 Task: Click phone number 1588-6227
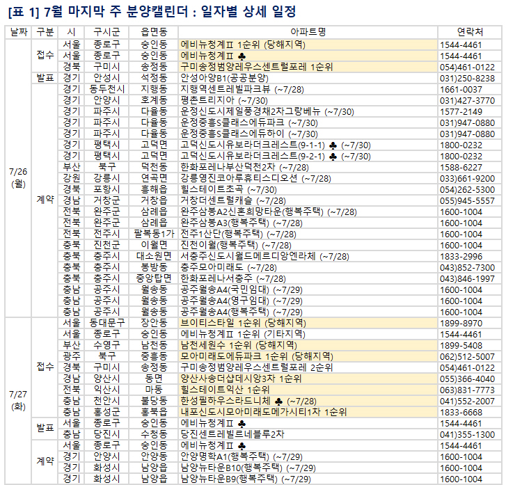[461, 167]
